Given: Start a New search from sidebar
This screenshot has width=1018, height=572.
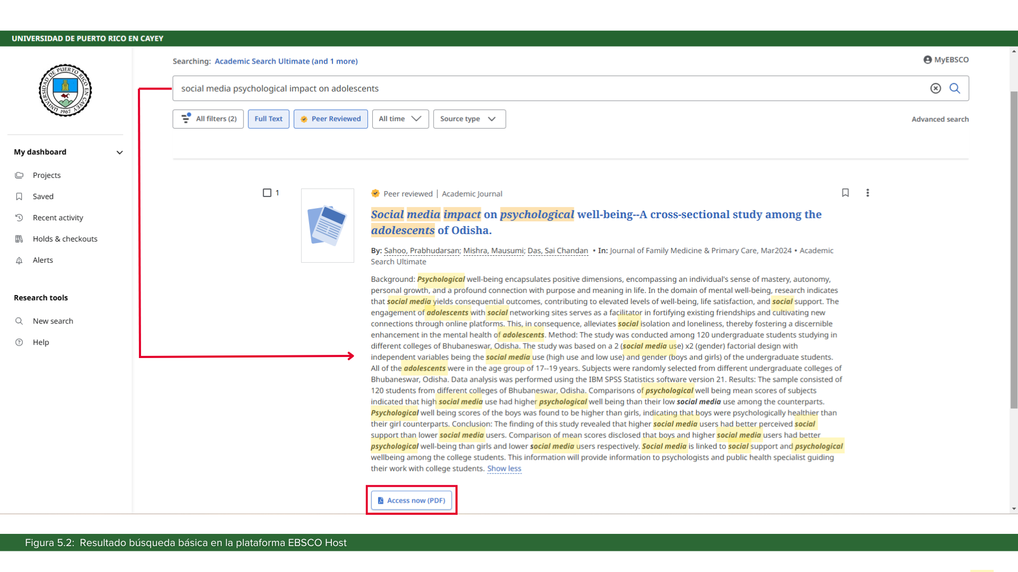Looking at the screenshot, I should coord(52,321).
